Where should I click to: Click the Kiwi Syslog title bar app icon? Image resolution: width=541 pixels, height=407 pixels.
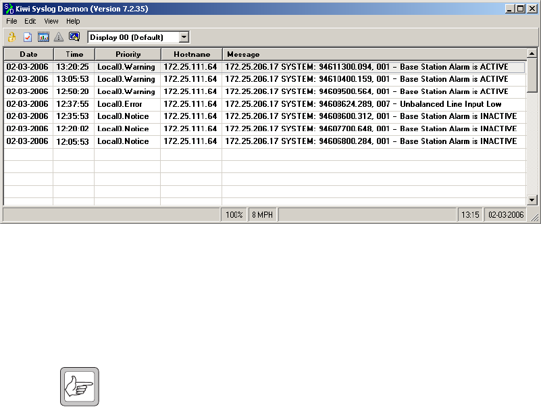[x=9, y=9]
